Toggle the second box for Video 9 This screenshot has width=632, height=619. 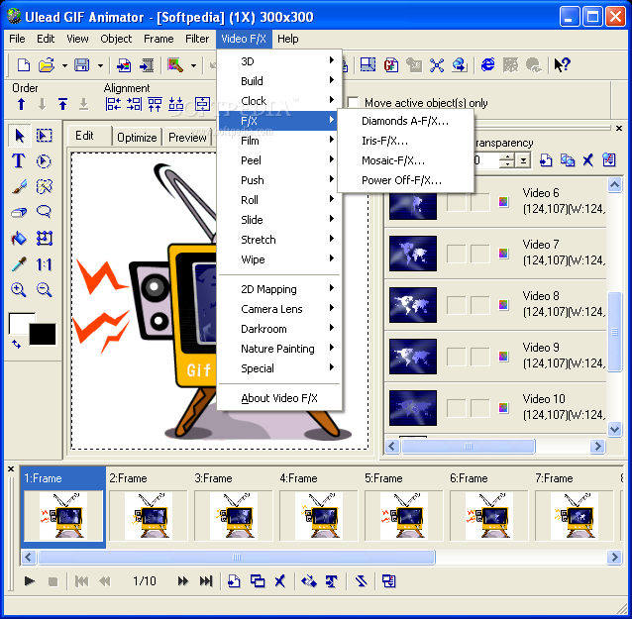pos(480,357)
